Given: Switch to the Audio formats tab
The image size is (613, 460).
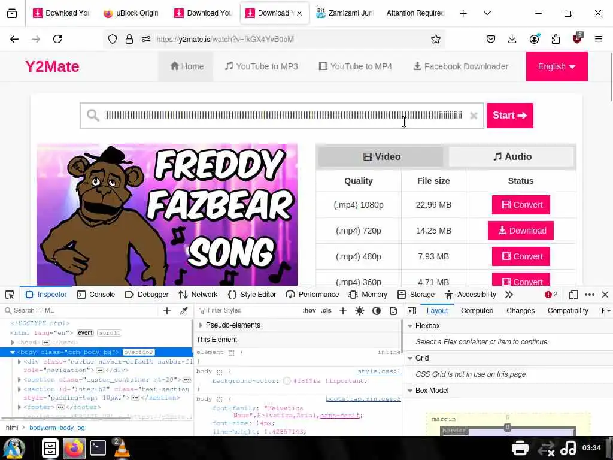Looking at the screenshot, I should coord(512,156).
